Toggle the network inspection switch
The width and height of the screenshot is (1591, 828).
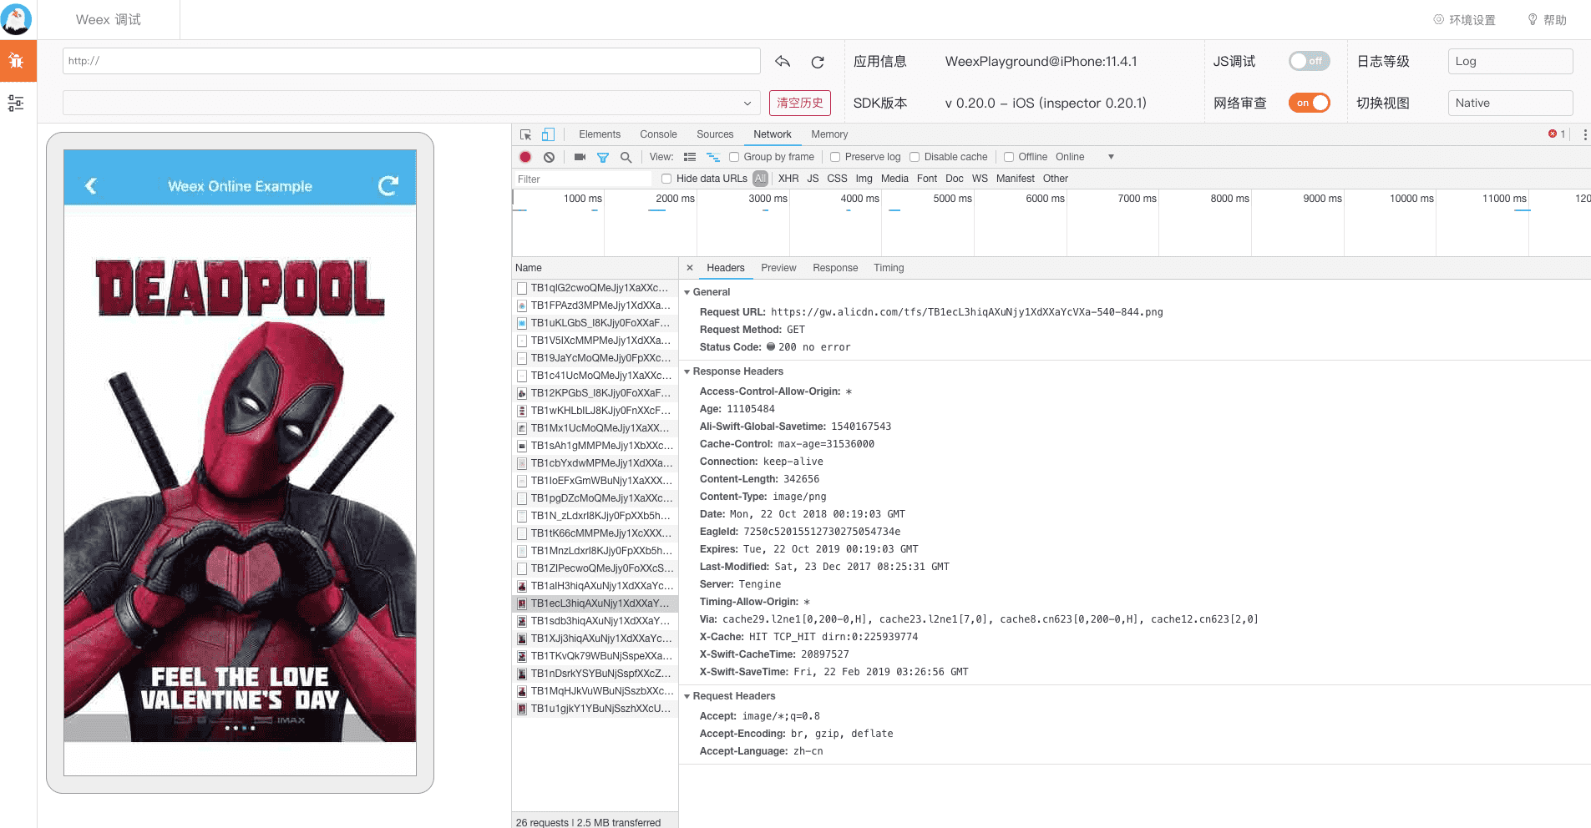click(x=1309, y=103)
